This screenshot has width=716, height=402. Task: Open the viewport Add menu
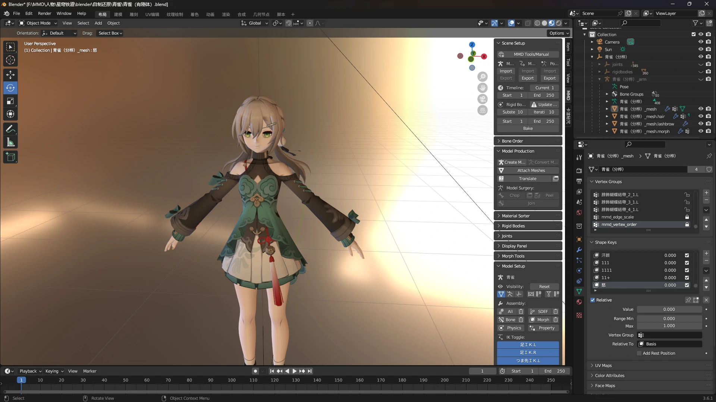click(98, 23)
